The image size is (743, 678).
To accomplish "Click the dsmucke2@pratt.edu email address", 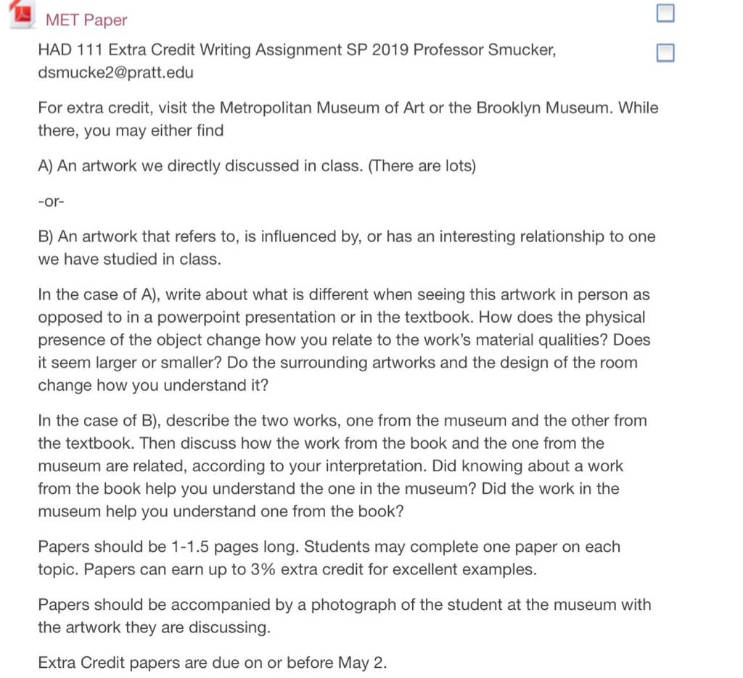I will 115,73.
